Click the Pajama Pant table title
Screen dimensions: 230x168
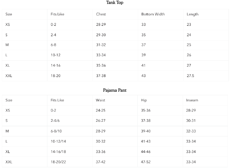point(115,90)
